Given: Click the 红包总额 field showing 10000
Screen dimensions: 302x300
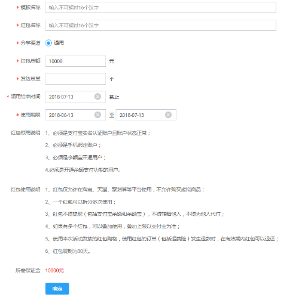Looking at the screenshot, I should [75, 61].
